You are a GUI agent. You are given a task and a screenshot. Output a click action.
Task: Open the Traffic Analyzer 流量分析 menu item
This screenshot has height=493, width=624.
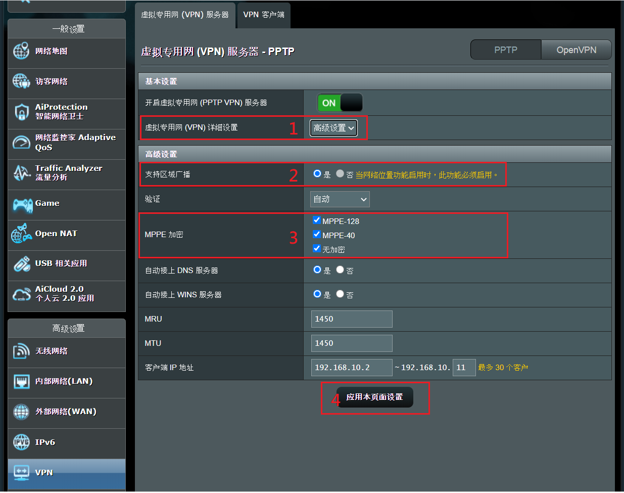coord(67,174)
